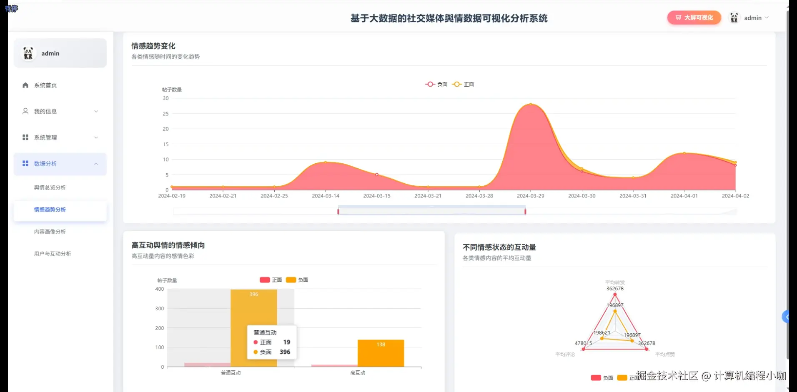797x392 pixels.
Task: Expand the 我的信息 submenu chevron
Action: [96, 111]
